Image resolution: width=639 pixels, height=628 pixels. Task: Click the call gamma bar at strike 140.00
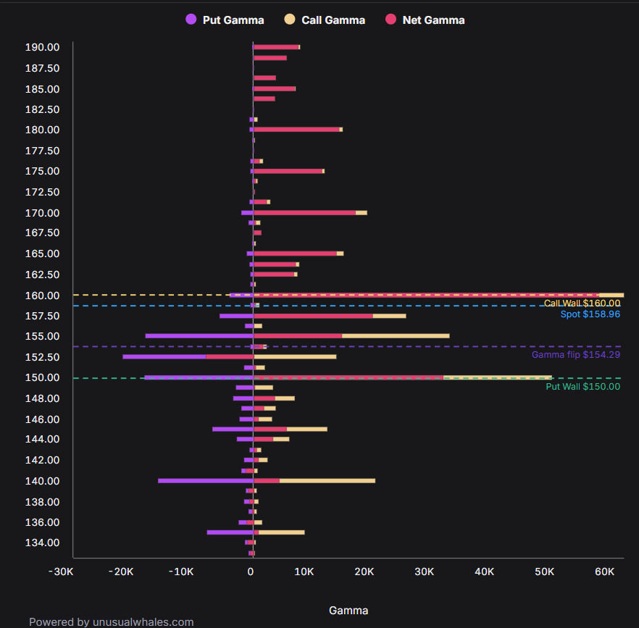(x=327, y=481)
